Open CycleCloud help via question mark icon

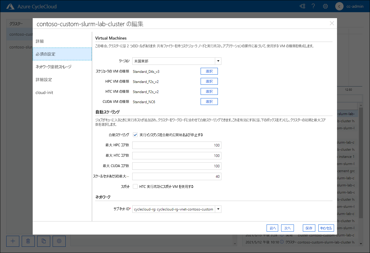tap(313, 6)
